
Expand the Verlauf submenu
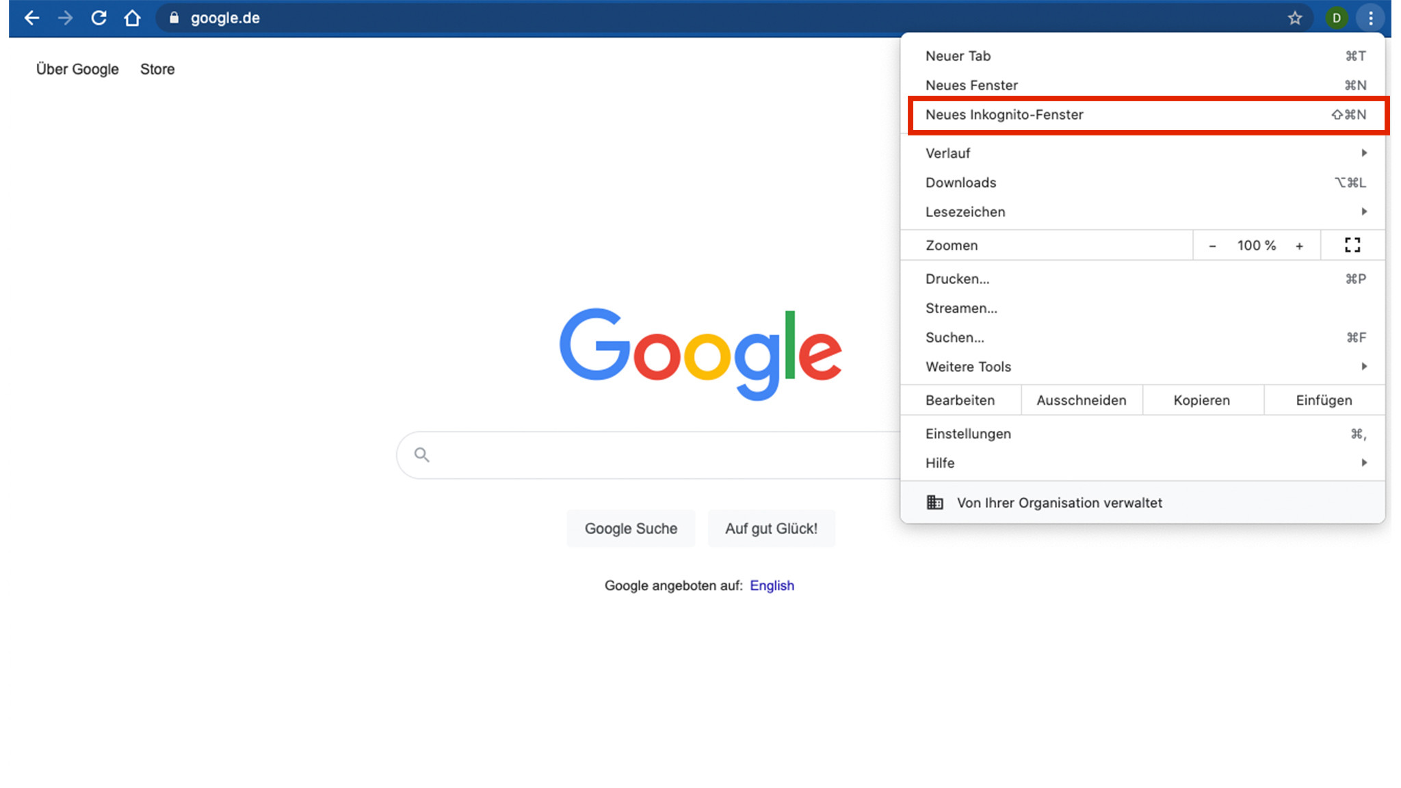(x=1142, y=153)
